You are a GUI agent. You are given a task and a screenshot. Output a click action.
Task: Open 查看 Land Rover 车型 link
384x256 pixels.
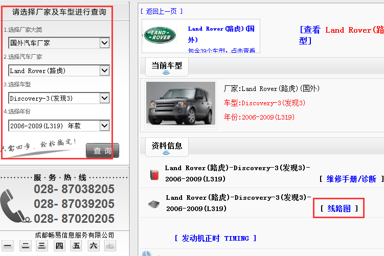341,35
